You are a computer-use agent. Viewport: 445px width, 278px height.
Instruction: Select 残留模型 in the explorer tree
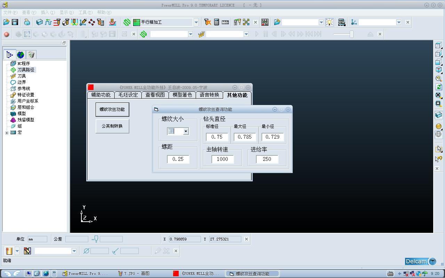click(x=26, y=120)
